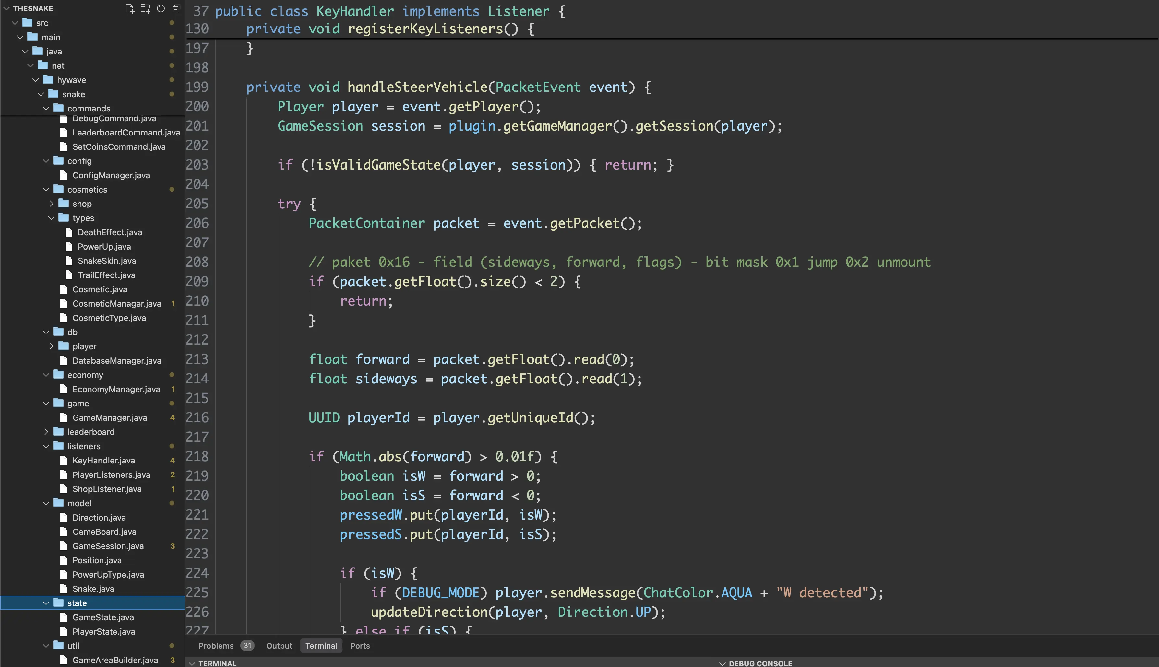1159x667 pixels.
Task: Select the Terminal tab
Action: click(x=321, y=646)
